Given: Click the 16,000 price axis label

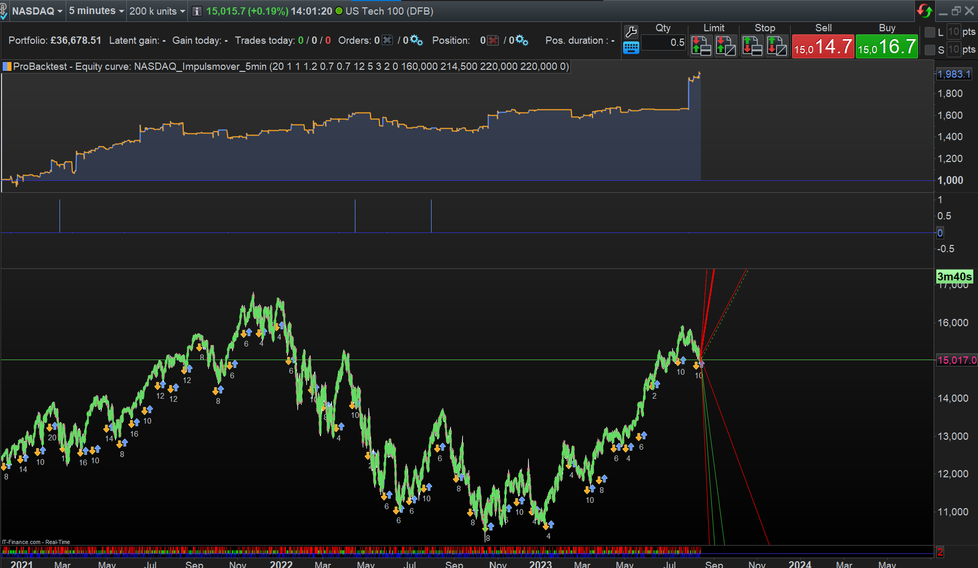Looking at the screenshot, I should point(953,323).
